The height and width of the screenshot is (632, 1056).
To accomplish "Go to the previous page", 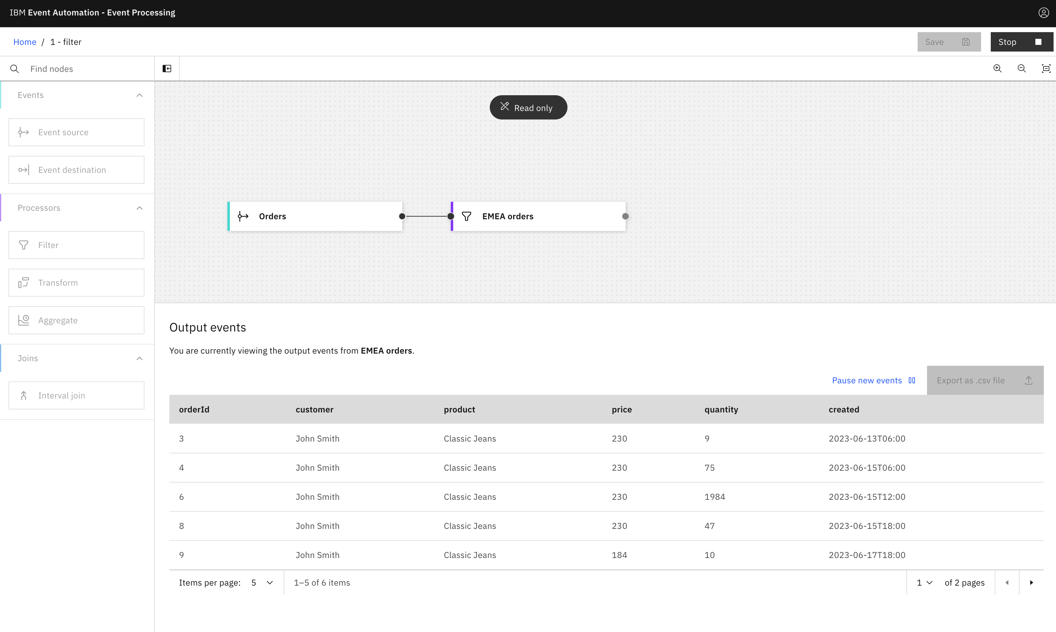I will point(1007,583).
